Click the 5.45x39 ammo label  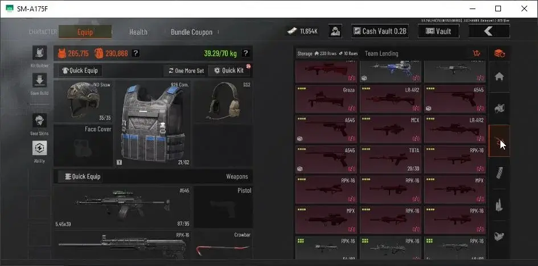(x=63, y=225)
